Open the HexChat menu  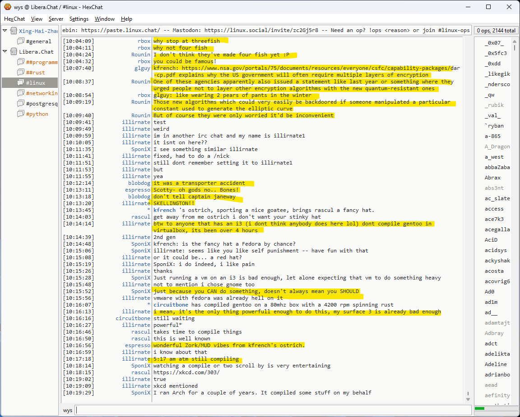click(x=14, y=19)
